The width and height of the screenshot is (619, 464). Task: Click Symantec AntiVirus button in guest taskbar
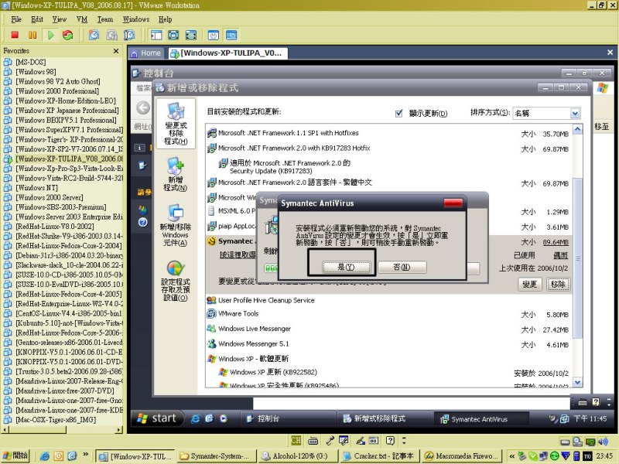[481, 419]
